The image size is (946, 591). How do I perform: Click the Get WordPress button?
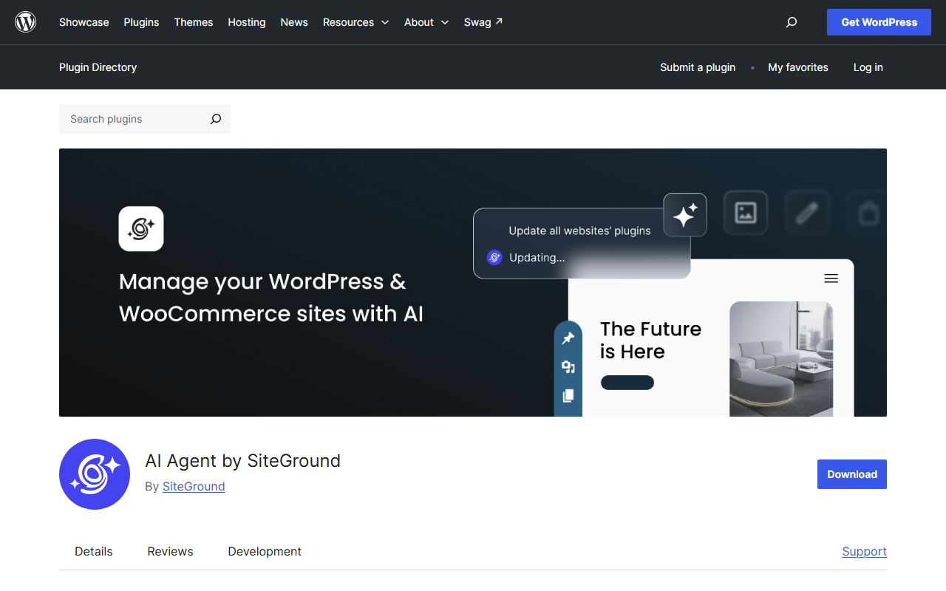(879, 22)
